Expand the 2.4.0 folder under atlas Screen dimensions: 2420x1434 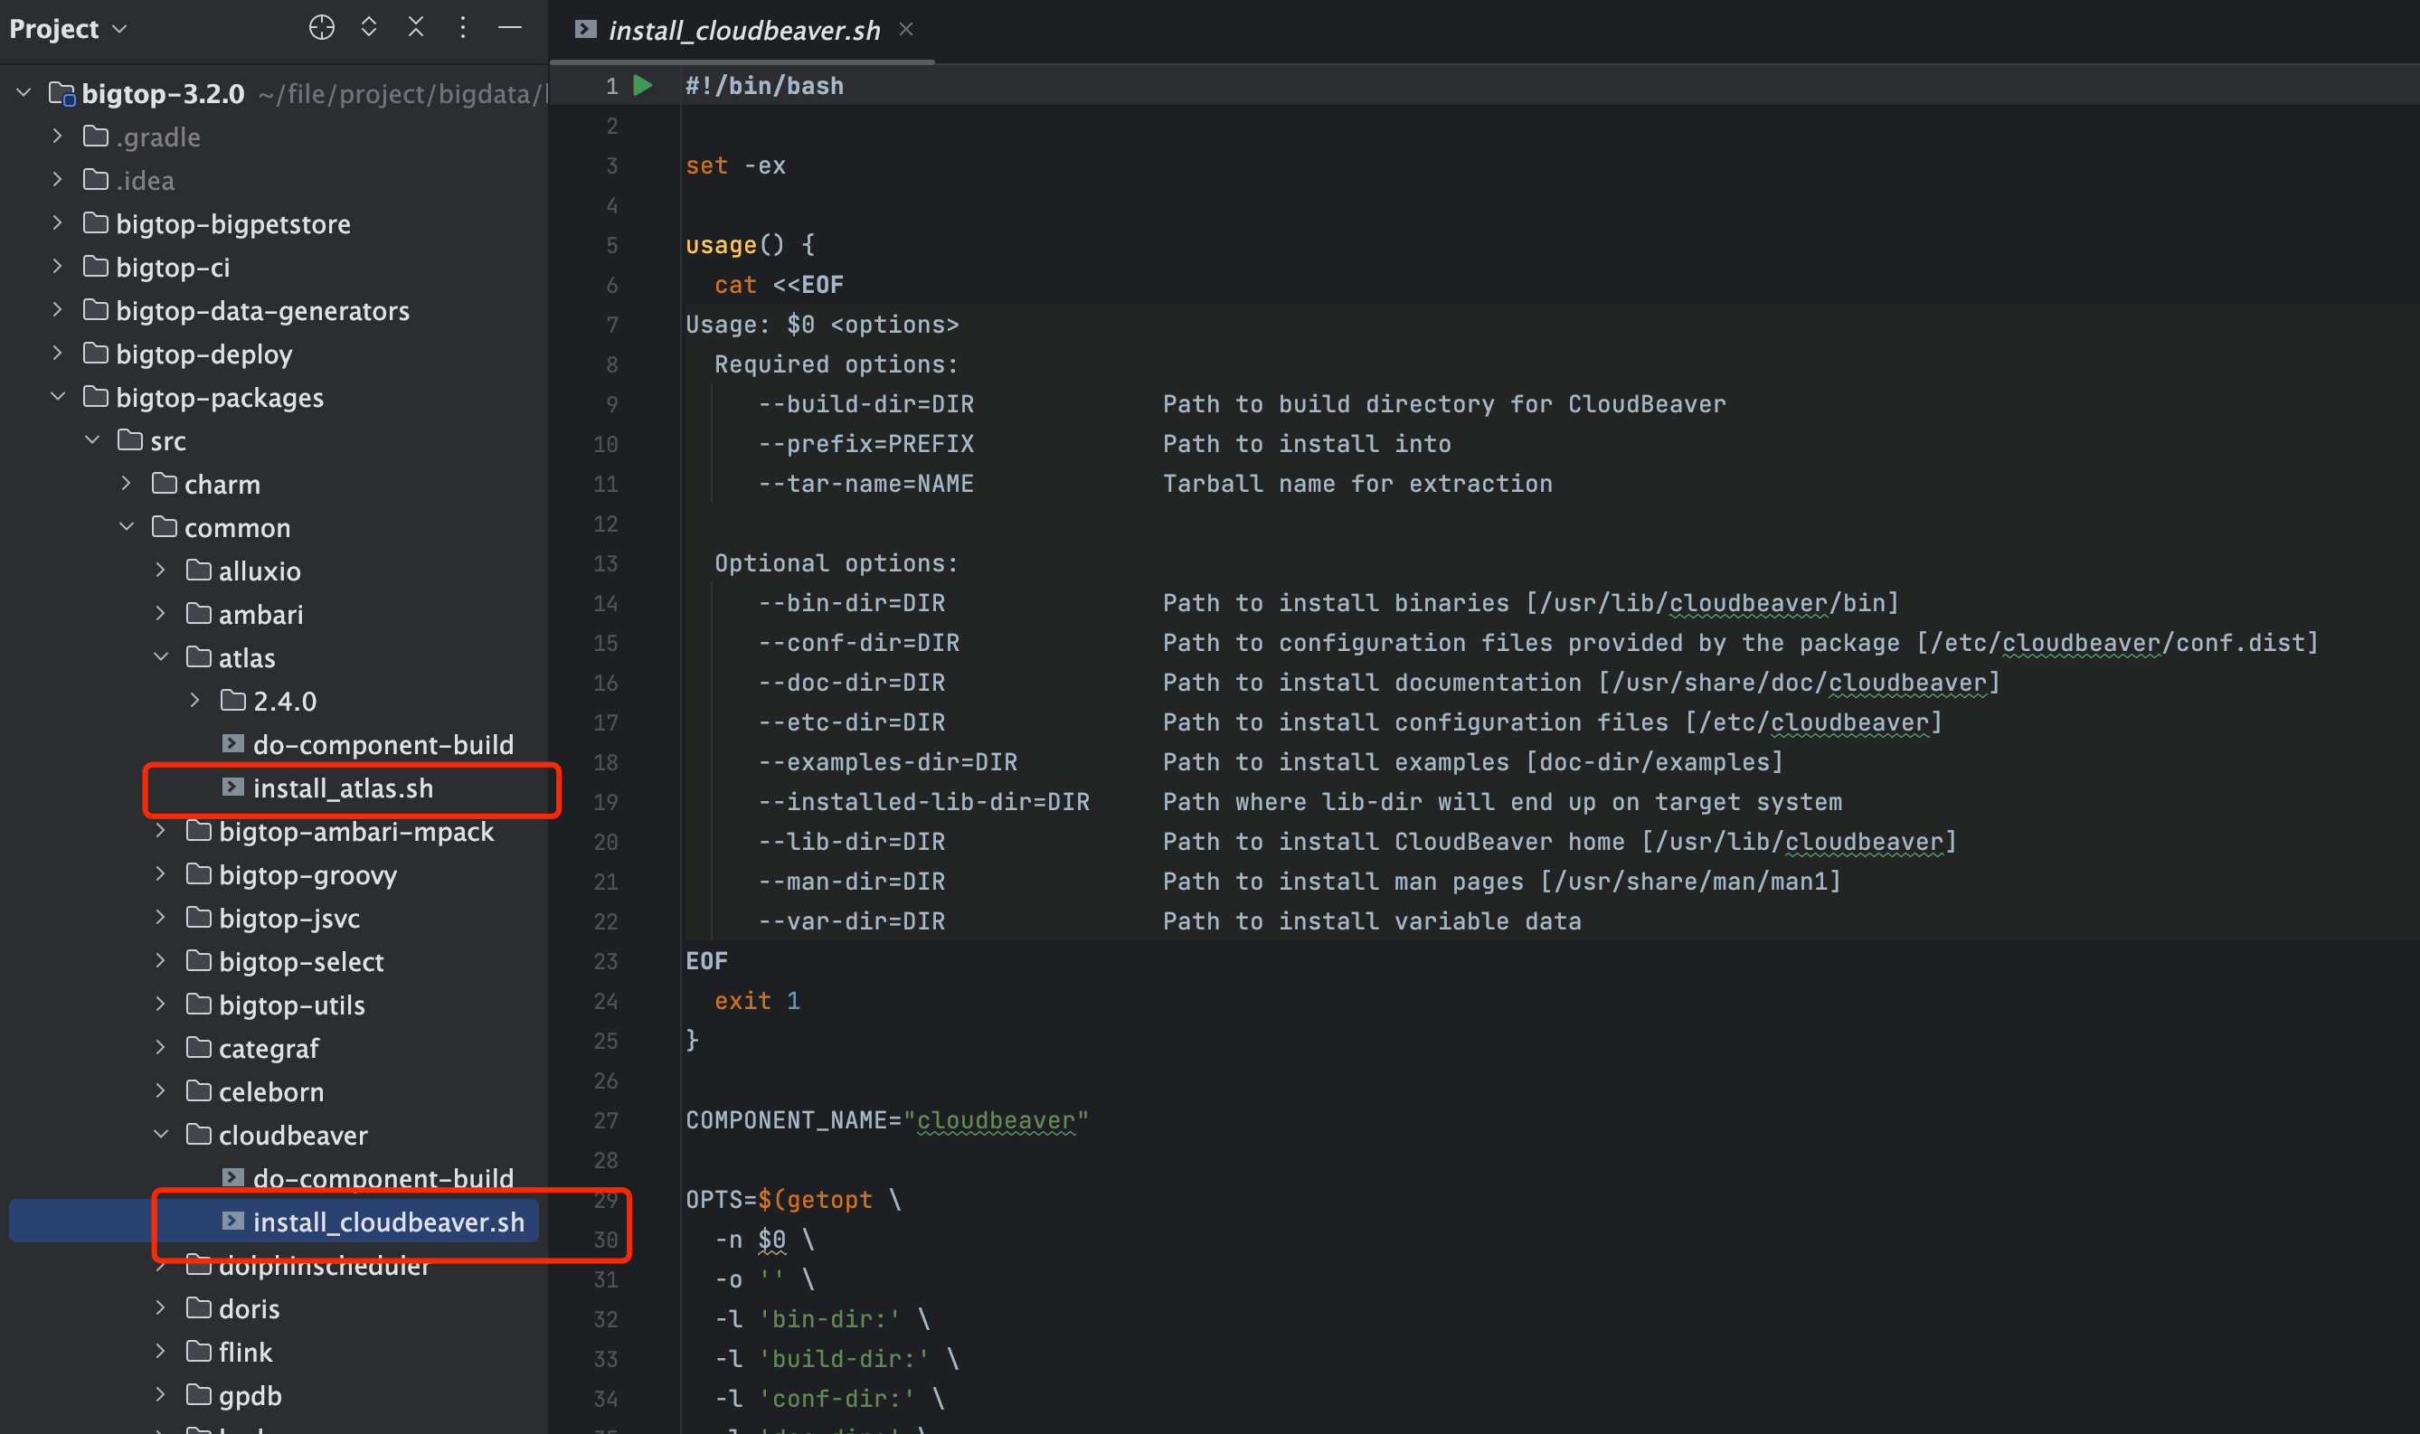tap(195, 701)
